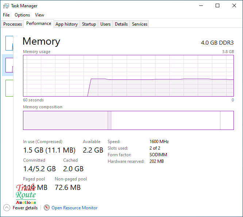Screen dimensions: 243x217
Task: Open the Options menu
Action: (x=22, y=15)
